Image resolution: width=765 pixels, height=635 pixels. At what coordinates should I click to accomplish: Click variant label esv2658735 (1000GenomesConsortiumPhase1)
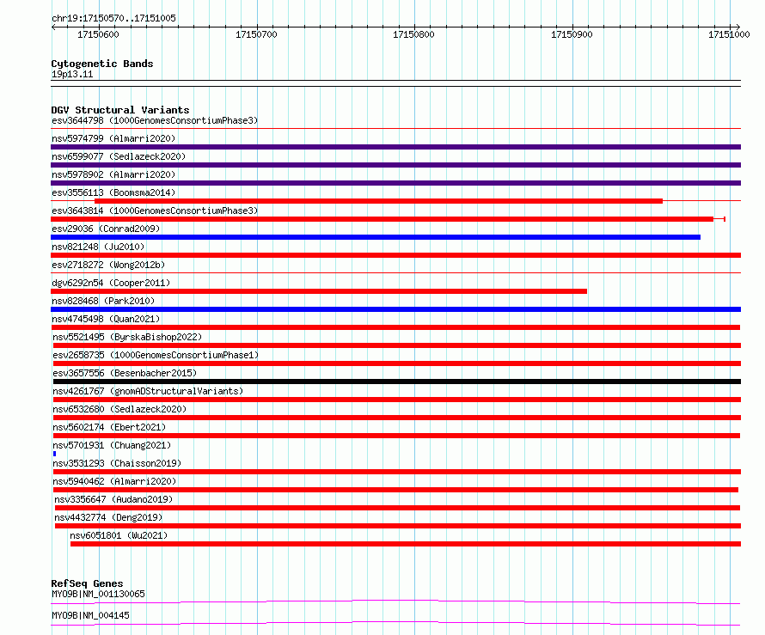(156, 355)
